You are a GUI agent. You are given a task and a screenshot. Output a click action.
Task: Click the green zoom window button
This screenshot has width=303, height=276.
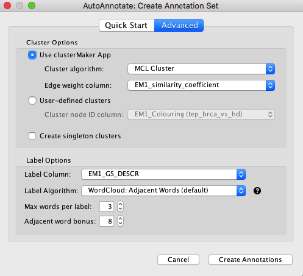pyautogui.click(x=32, y=5)
